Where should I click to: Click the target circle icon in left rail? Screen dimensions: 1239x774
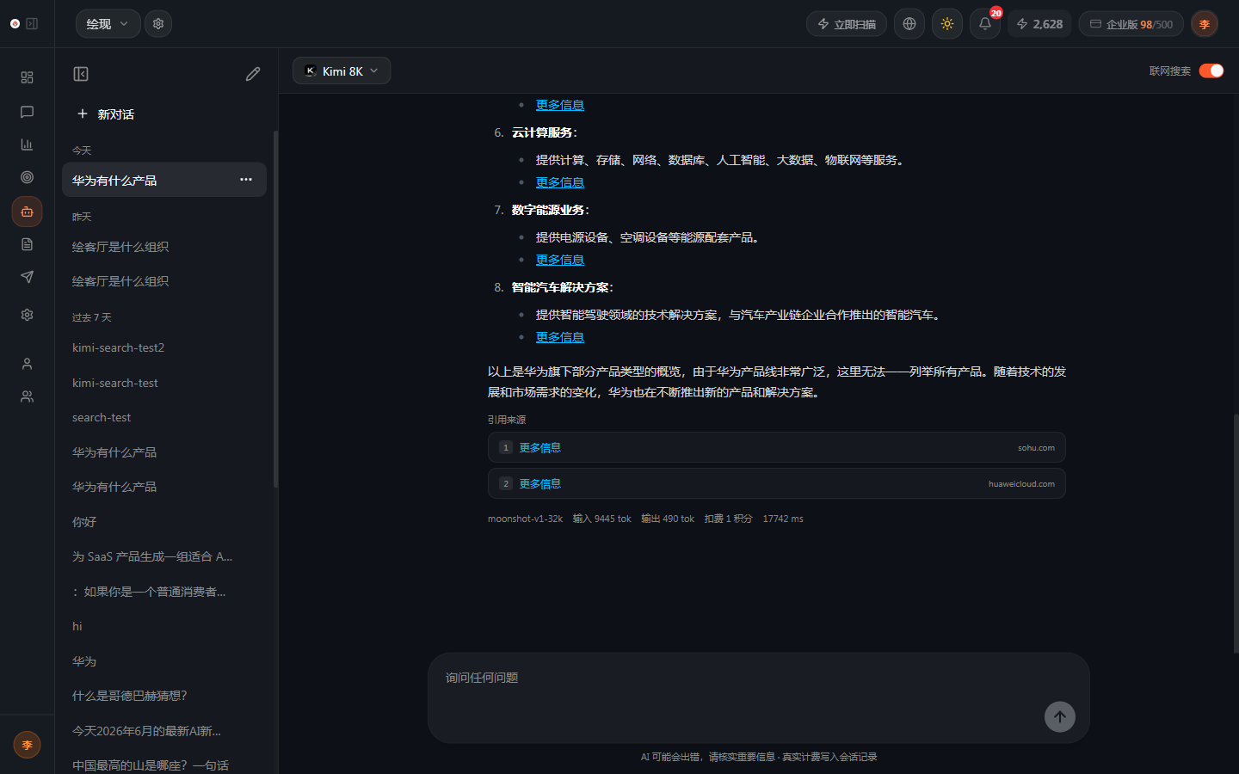tap(27, 177)
